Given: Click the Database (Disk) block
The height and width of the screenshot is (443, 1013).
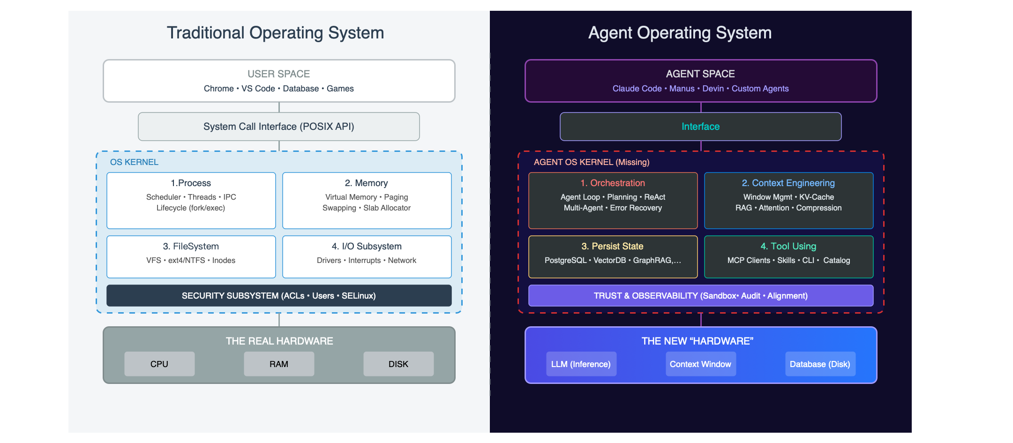Looking at the screenshot, I should 820,364.
